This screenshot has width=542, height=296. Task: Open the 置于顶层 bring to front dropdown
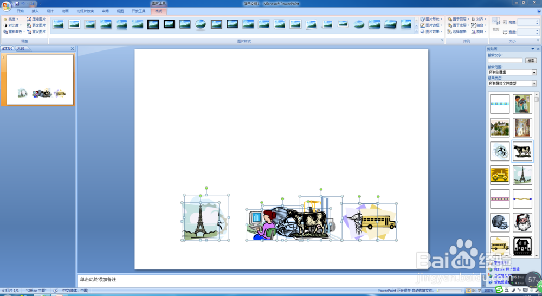coord(459,20)
